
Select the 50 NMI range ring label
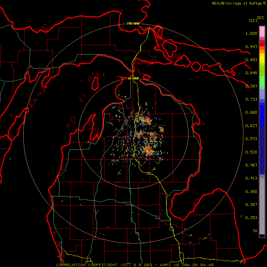click(x=133, y=78)
